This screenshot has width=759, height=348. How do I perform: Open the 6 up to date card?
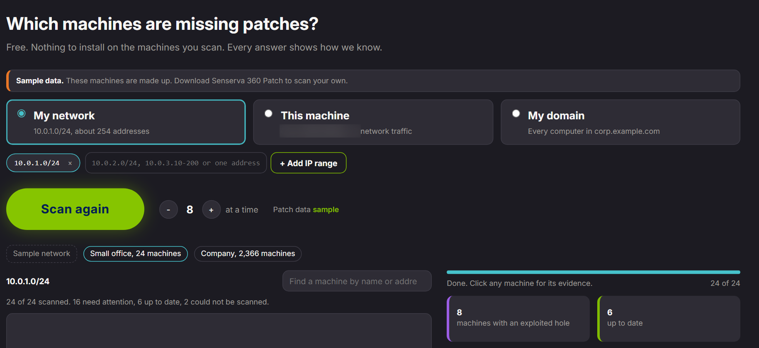pos(669,319)
